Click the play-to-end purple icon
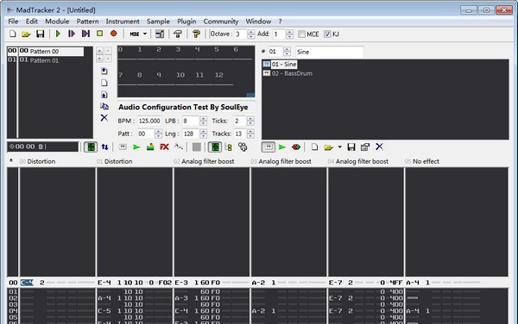518x324 pixels. coord(85,34)
